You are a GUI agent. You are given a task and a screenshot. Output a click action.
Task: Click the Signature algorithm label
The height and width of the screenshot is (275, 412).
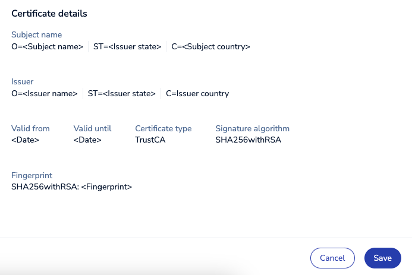252,128
